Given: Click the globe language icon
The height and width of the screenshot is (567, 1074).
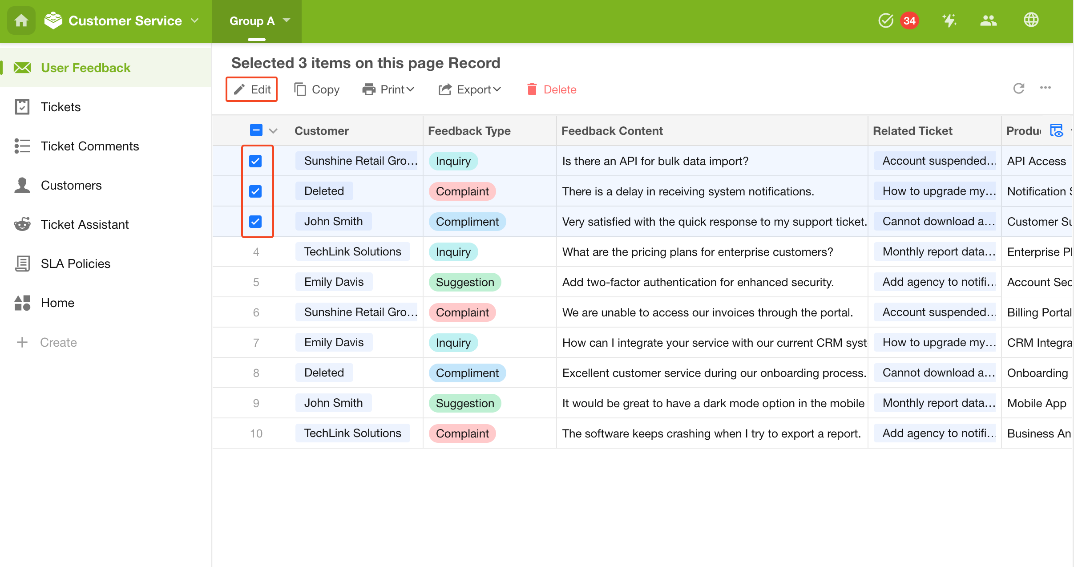Looking at the screenshot, I should tap(1031, 20).
